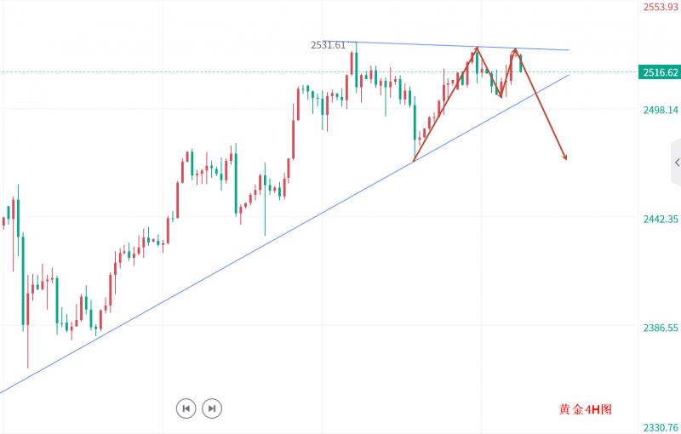Screen dimensions: 681x434
Task: Click the valley between the two red peaks
Action: 501,96
